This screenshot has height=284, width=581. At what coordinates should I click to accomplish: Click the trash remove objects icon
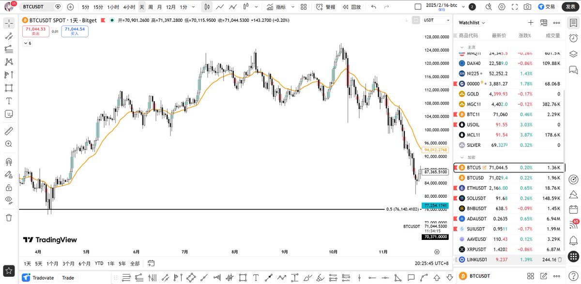click(9, 218)
